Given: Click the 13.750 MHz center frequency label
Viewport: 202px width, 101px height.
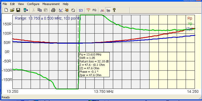Looking at the screenshot, I should pos(104,92).
